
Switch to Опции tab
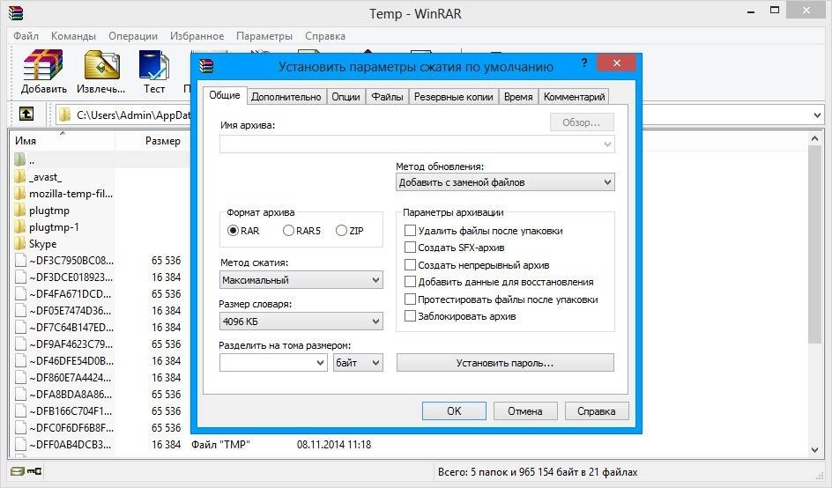coord(346,97)
